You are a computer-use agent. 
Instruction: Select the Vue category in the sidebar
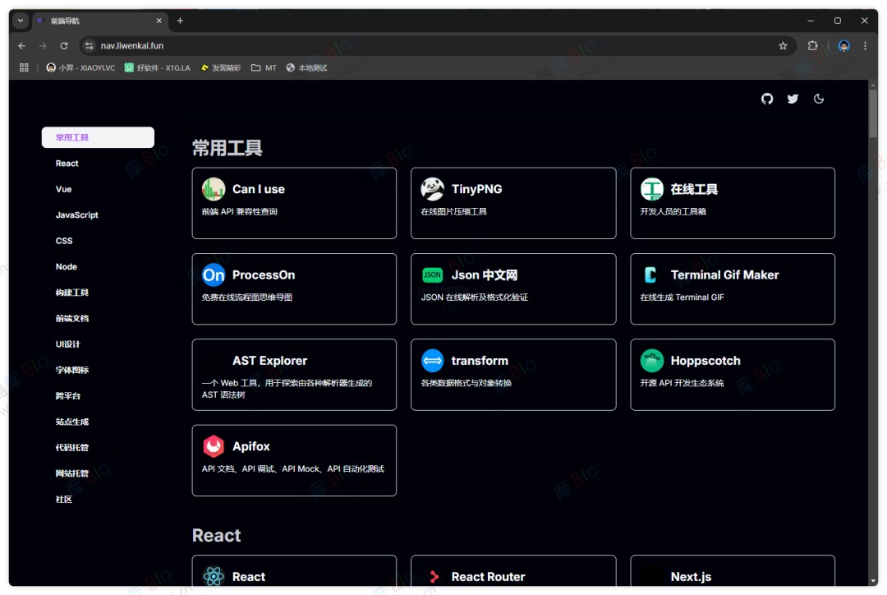[x=63, y=189]
